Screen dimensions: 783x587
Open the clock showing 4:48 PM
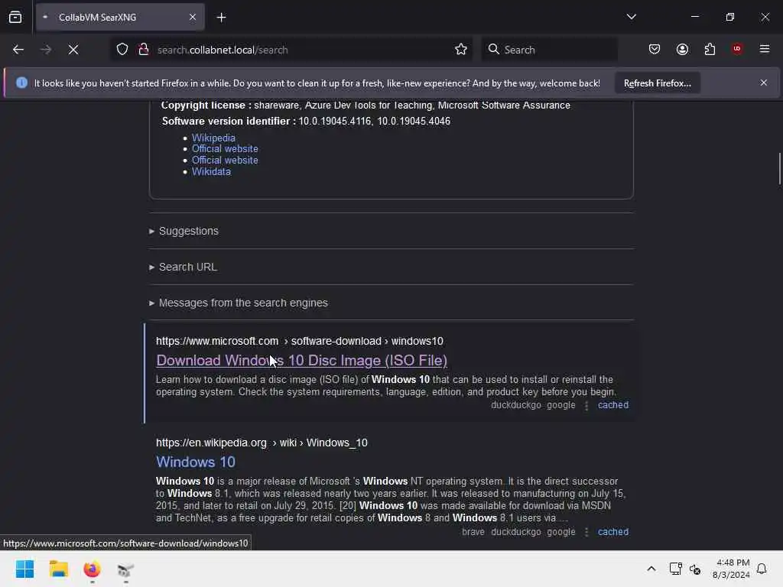731,569
